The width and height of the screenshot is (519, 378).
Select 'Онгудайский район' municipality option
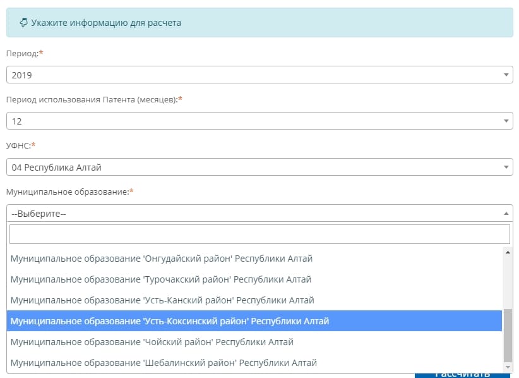(254, 259)
